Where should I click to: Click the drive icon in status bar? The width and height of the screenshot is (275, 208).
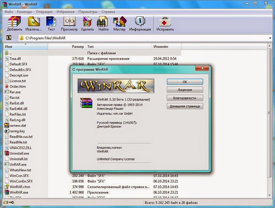(6, 202)
